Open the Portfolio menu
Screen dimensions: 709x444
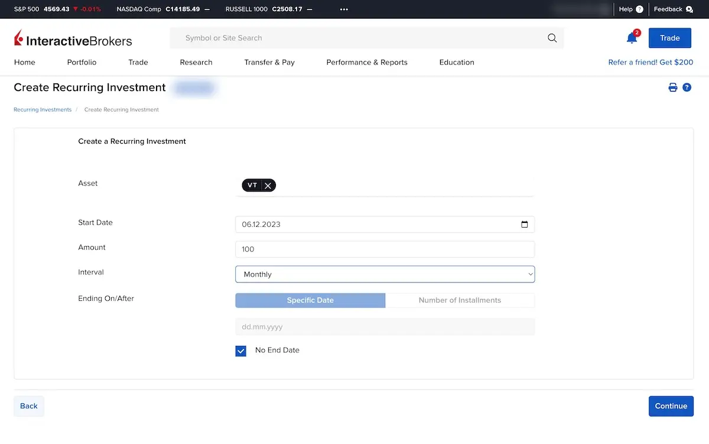tap(82, 62)
